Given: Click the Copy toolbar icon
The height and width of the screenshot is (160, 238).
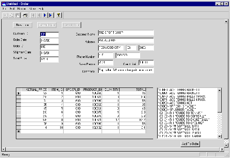Looking at the screenshot, I should coord(12,15).
